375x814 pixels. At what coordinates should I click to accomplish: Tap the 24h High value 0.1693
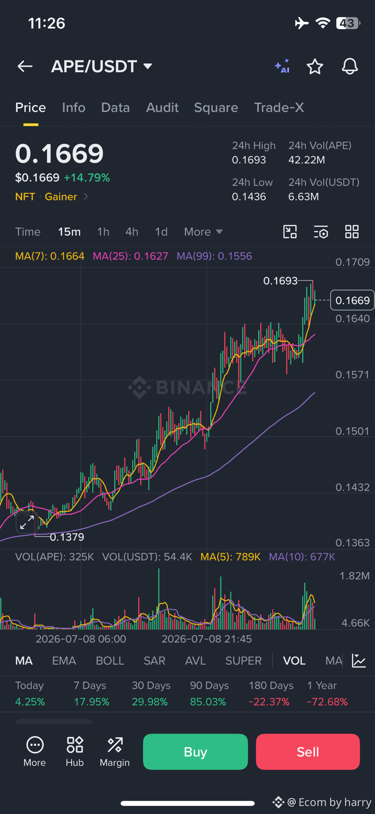[x=249, y=160]
